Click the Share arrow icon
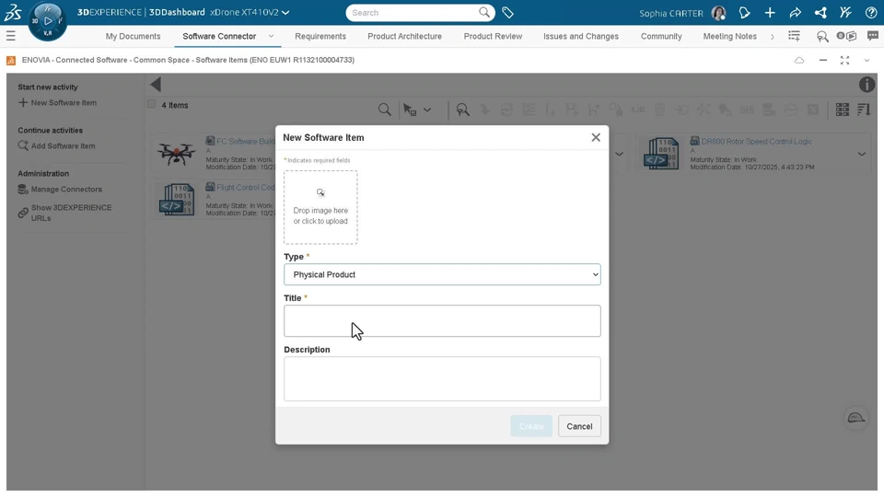 (x=795, y=12)
